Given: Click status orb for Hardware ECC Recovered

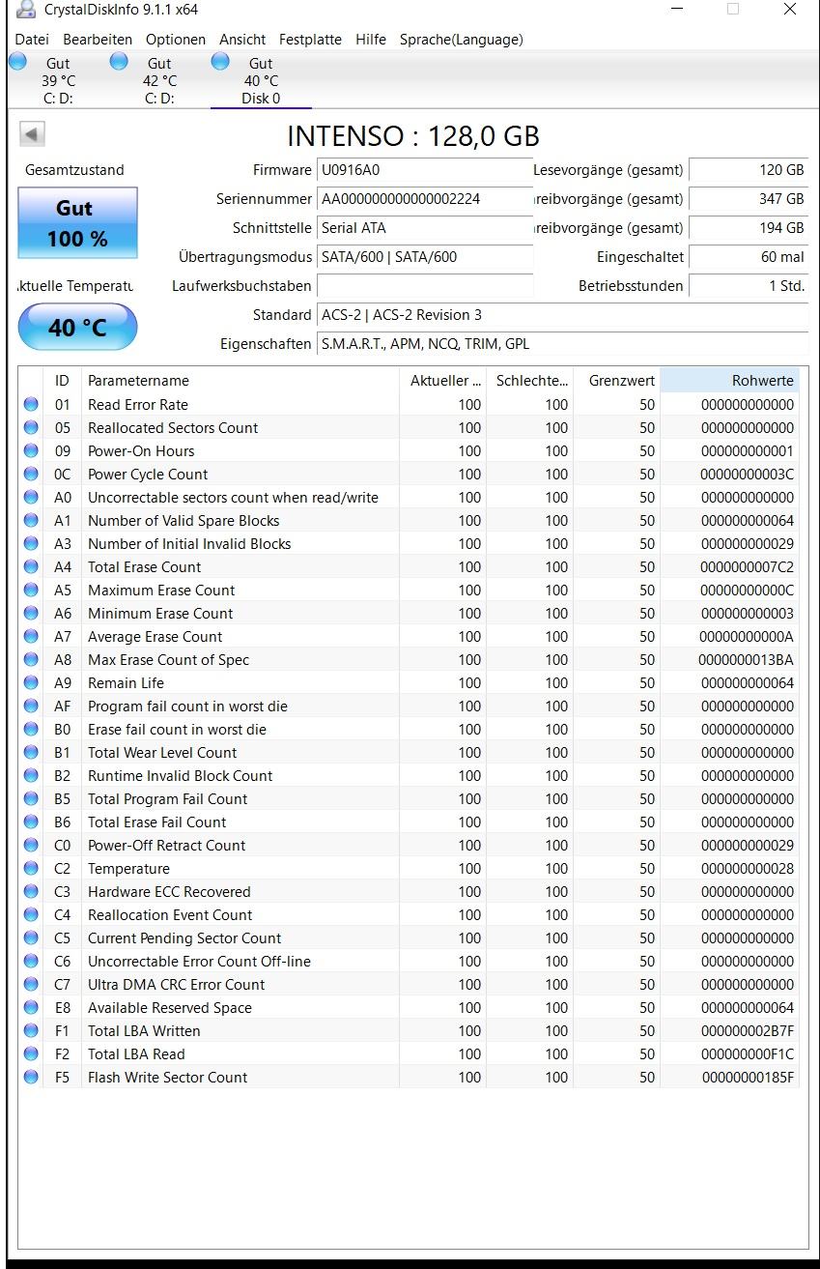Looking at the screenshot, I should (x=31, y=892).
